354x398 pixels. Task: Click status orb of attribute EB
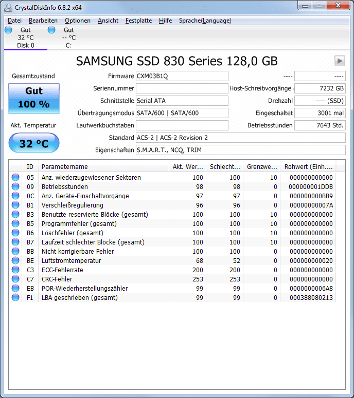[x=15, y=288]
